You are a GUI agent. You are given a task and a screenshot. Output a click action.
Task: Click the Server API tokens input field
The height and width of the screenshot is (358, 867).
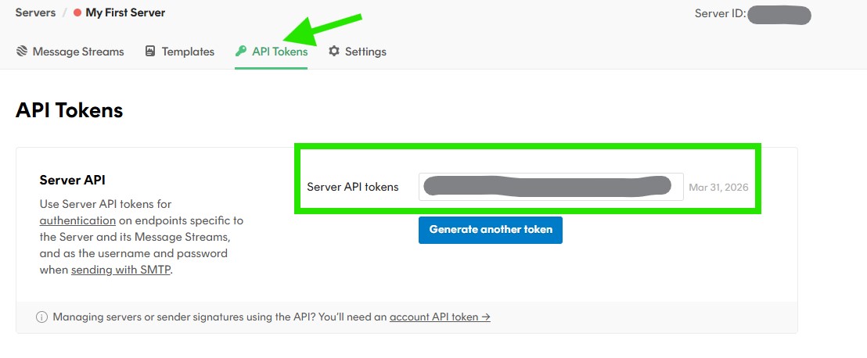[x=550, y=187]
